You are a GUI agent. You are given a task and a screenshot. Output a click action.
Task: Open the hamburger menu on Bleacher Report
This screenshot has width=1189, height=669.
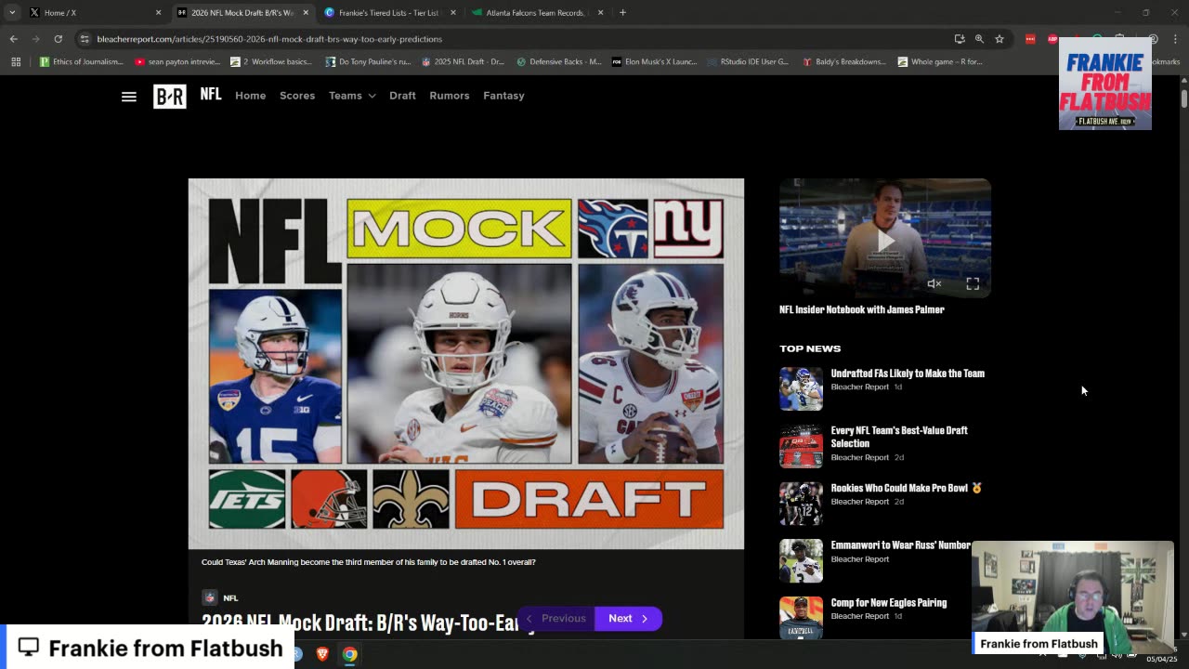point(129,96)
